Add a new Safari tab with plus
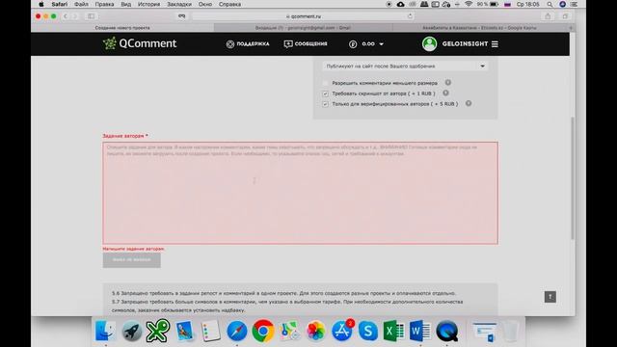This screenshot has height=347, width=617. click(x=571, y=28)
